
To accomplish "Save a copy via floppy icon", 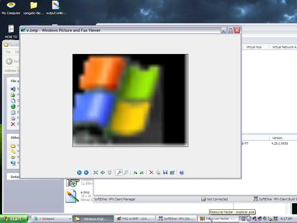I will pyautogui.click(x=165, y=172).
